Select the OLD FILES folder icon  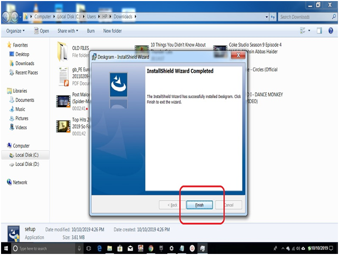click(x=62, y=52)
